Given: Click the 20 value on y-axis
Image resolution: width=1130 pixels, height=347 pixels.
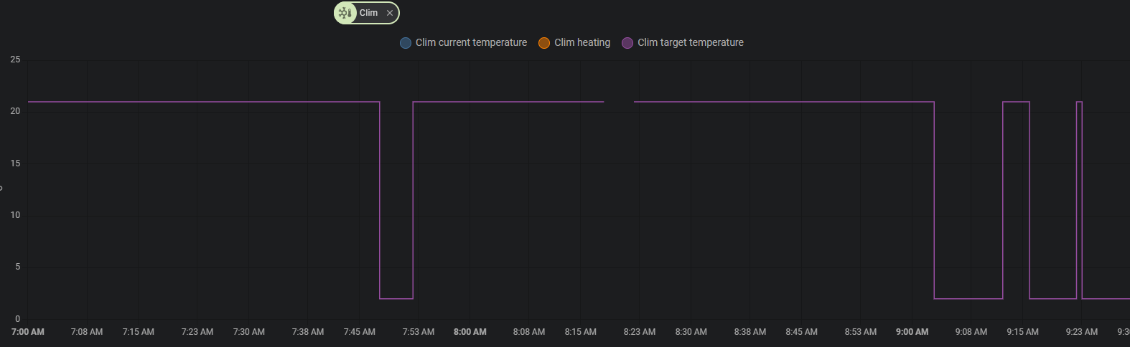Looking at the screenshot, I should (x=15, y=111).
